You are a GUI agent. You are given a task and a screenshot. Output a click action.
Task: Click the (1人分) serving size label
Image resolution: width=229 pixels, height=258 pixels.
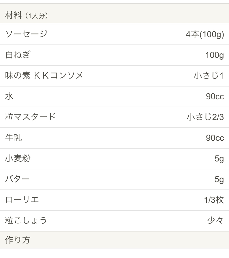click(x=36, y=16)
